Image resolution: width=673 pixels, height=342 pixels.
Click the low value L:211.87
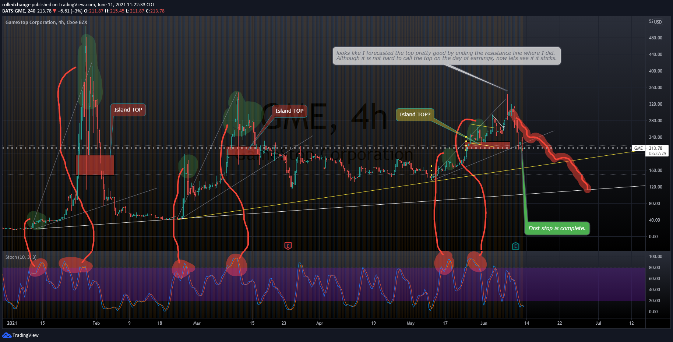135,11
